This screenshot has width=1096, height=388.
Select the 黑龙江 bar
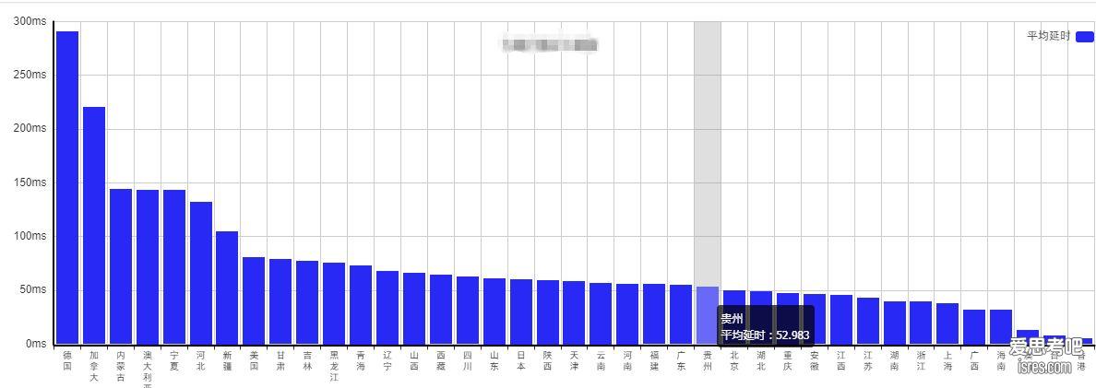click(x=334, y=303)
